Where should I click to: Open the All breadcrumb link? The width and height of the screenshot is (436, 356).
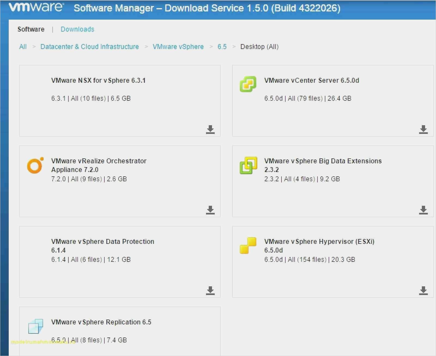tap(23, 47)
